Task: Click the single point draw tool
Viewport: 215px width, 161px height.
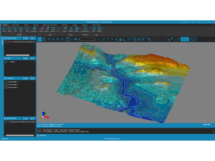Action: [x=99, y=39]
